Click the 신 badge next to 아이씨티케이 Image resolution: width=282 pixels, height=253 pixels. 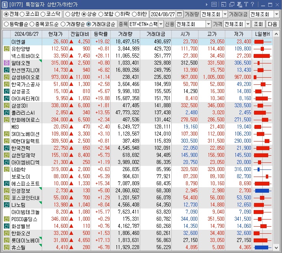point(7,99)
